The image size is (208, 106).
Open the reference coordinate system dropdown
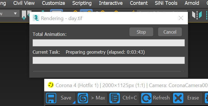tap(10, 14)
